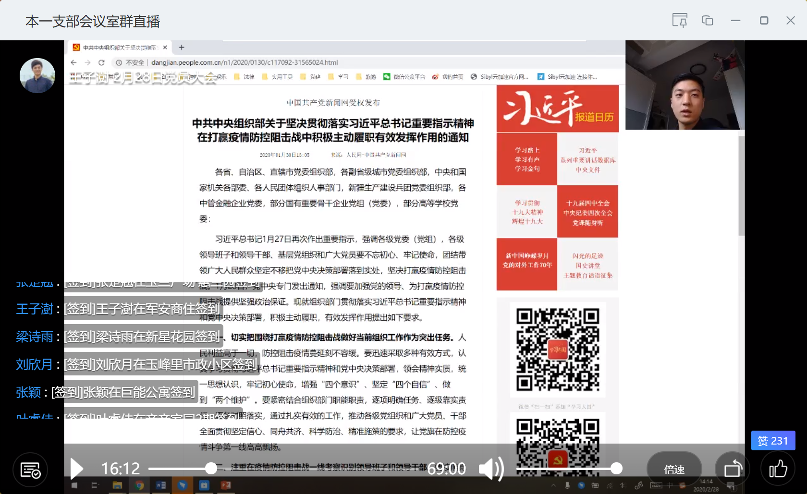807x494 pixels.
Task: Maximize the live stream window
Action: coord(764,20)
